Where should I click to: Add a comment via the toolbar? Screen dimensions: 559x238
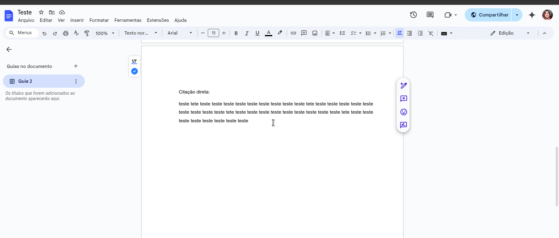pyautogui.click(x=304, y=33)
